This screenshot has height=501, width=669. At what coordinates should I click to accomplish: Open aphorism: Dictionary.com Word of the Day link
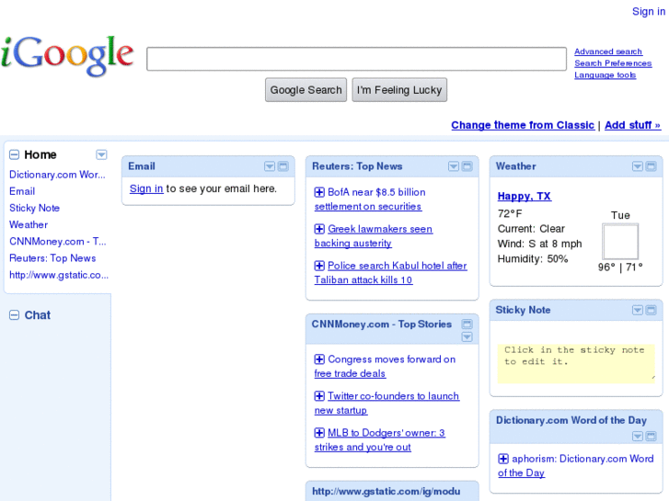tap(576, 466)
